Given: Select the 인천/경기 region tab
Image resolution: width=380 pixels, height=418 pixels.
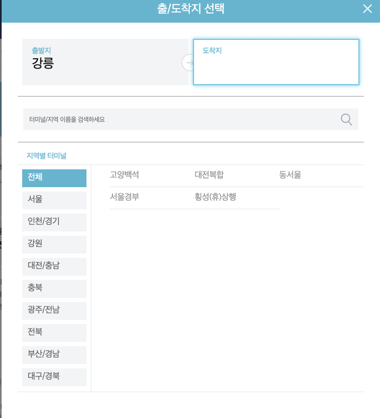Looking at the screenshot, I should 54,222.
